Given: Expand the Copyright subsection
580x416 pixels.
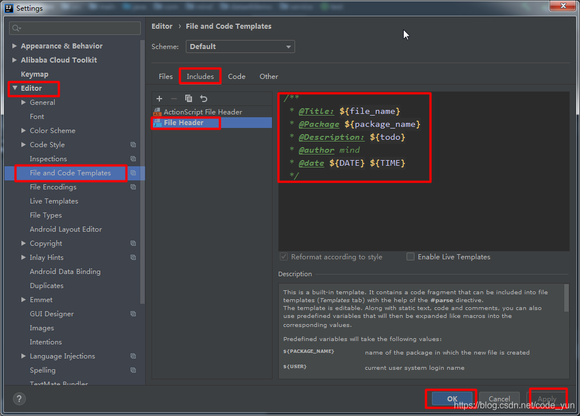Looking at the screenshot, I should (23, 244).
